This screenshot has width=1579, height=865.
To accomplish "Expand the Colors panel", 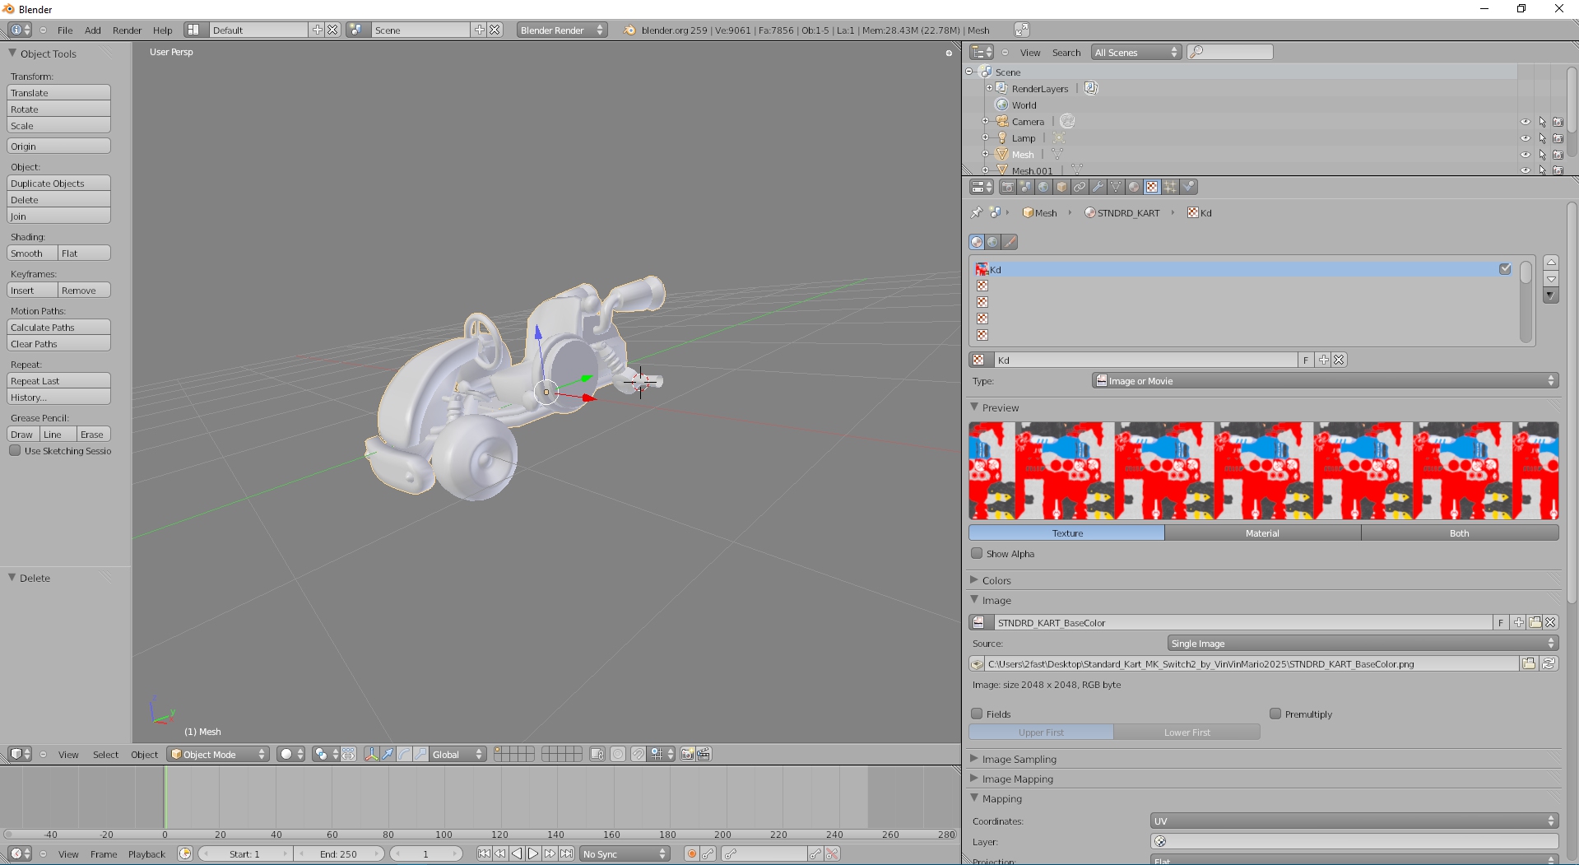I will [996, 580].
